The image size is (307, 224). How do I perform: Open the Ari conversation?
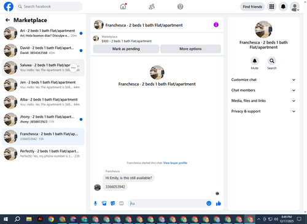(43, 33)
